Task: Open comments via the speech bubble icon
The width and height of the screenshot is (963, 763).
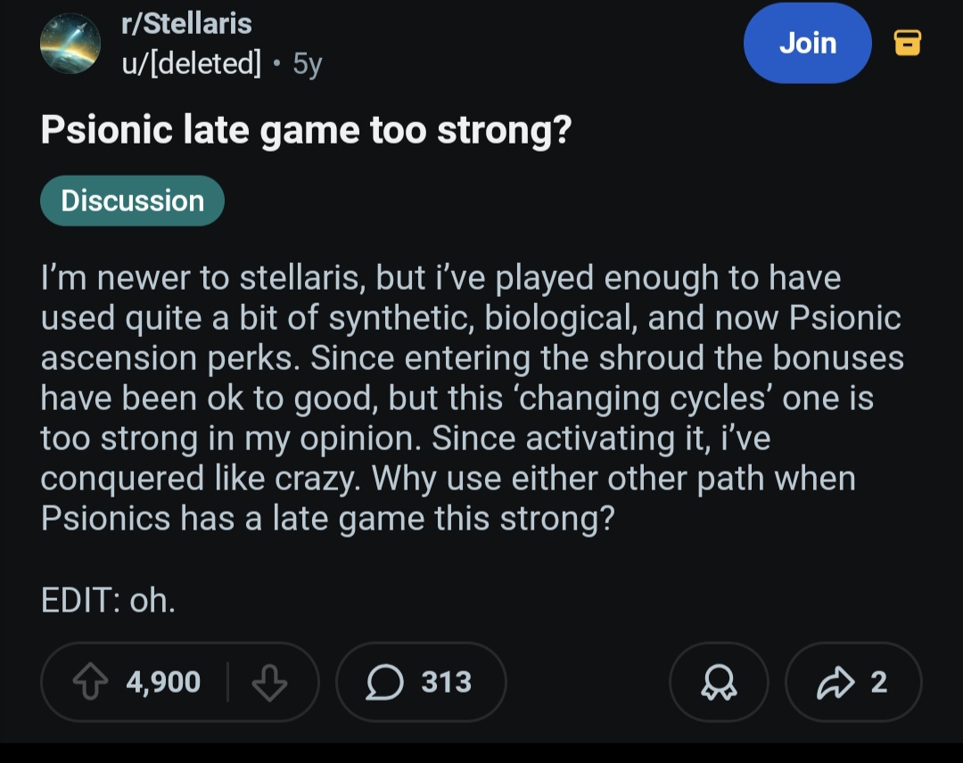Action: tap(384, 681)
